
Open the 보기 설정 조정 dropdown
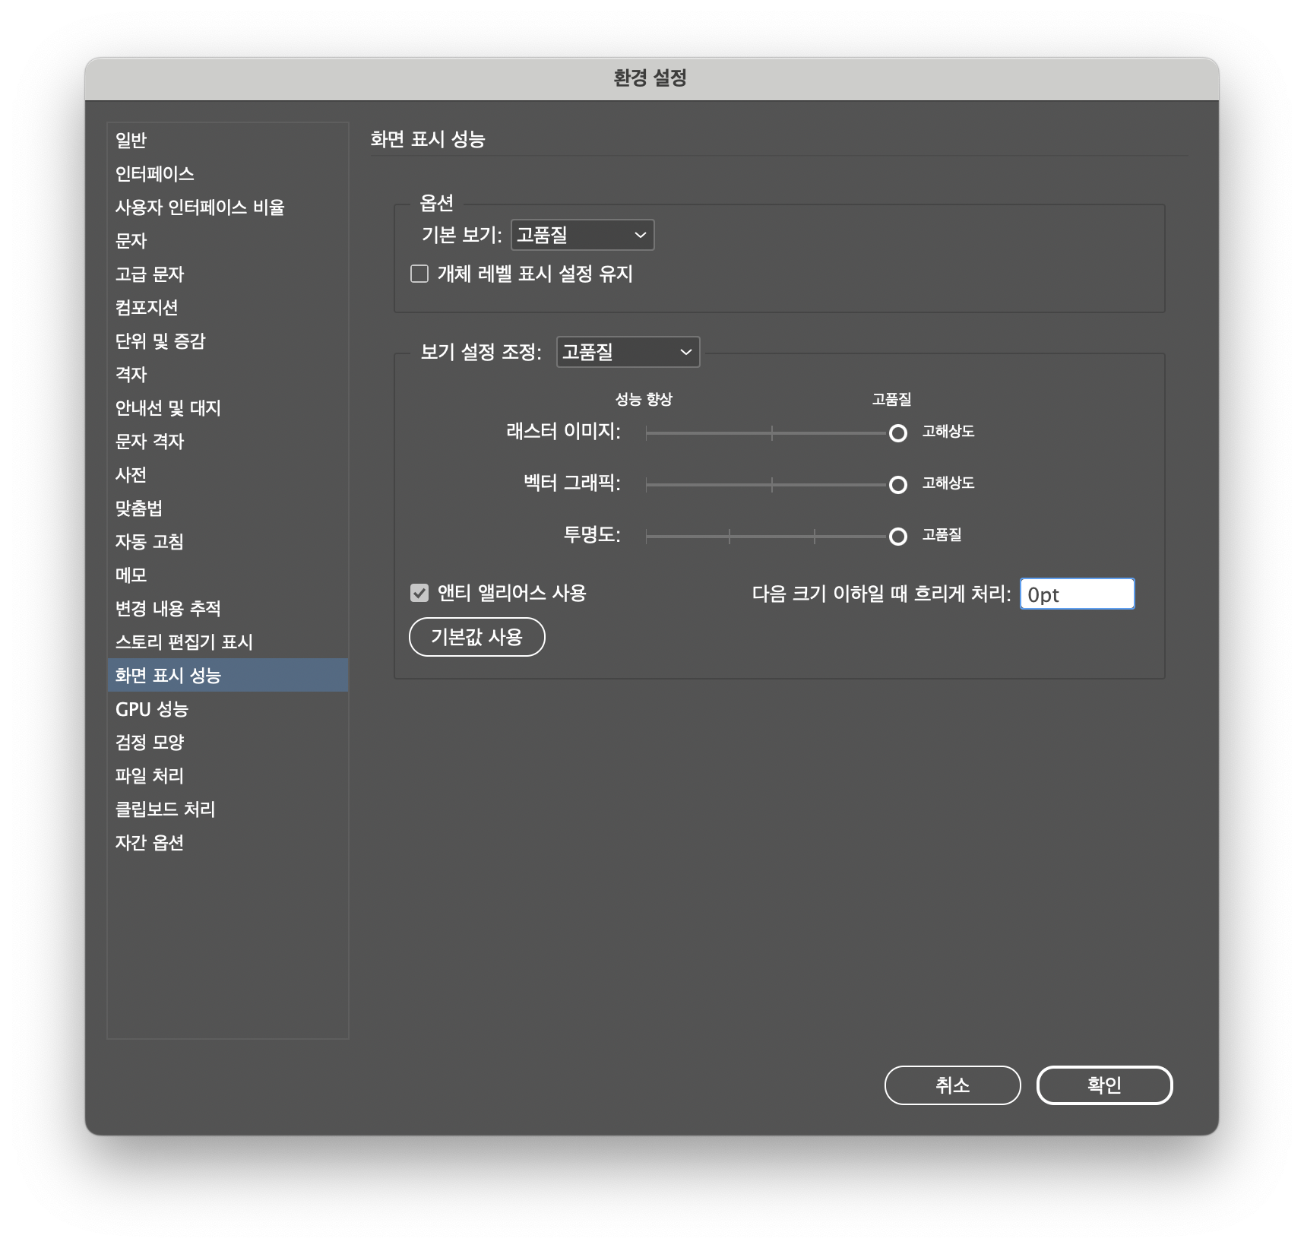coord(628,352)
